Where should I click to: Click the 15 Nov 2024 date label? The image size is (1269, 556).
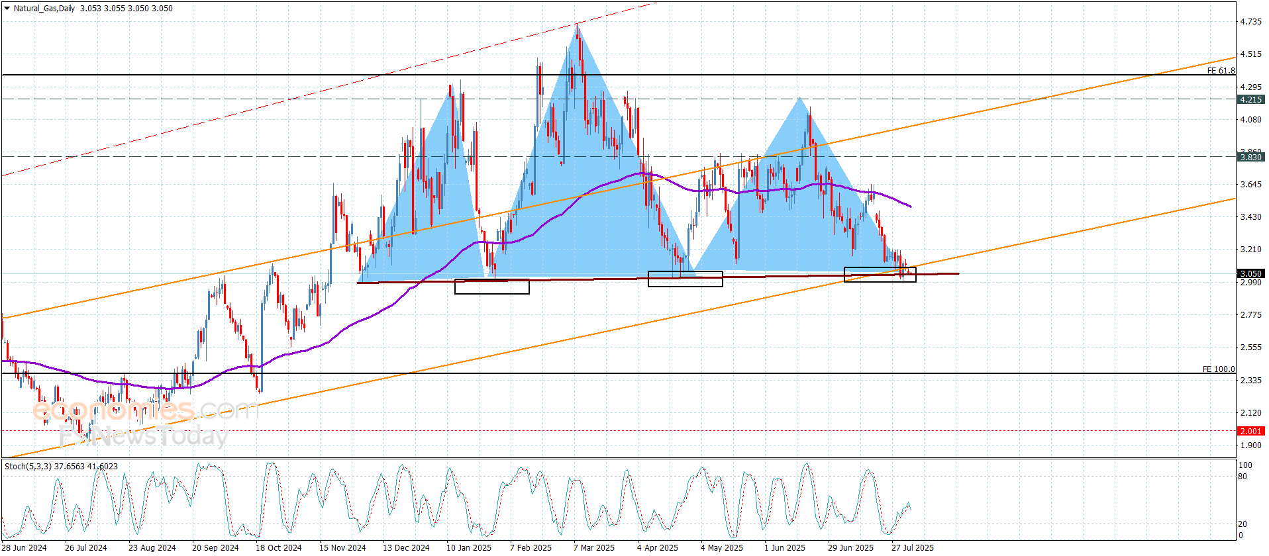pyautogui.click(x=342, y=547)
